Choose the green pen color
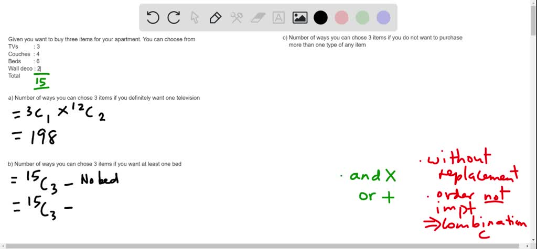Screen dimensions: 537x249 (x=362, y=18)
